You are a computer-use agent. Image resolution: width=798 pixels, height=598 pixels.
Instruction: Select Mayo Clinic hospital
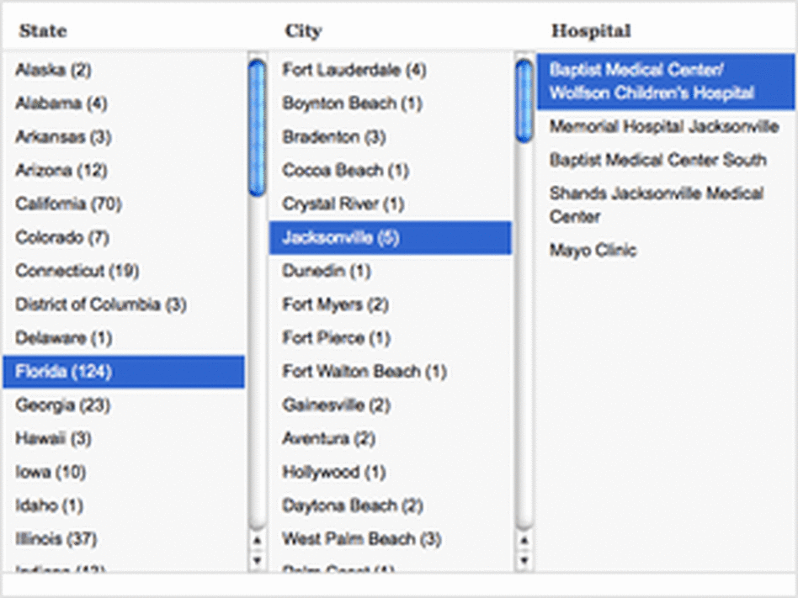click(x=666, y=250)
